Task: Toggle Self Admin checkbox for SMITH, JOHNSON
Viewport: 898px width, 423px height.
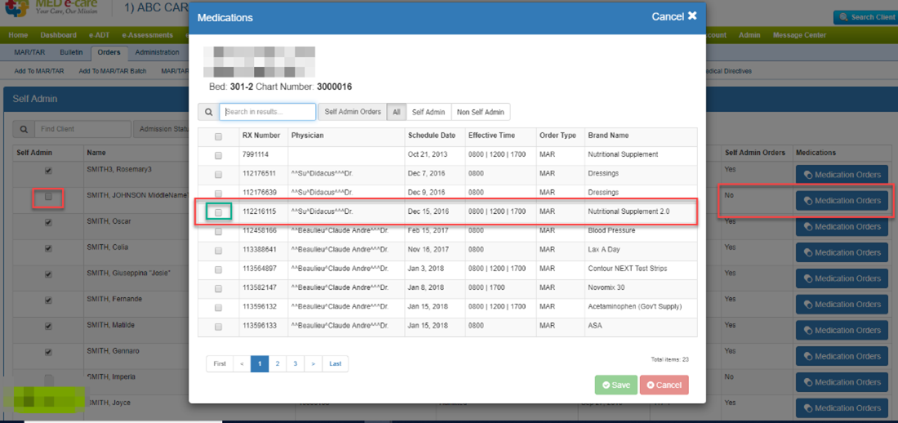Action: [49, 197]
